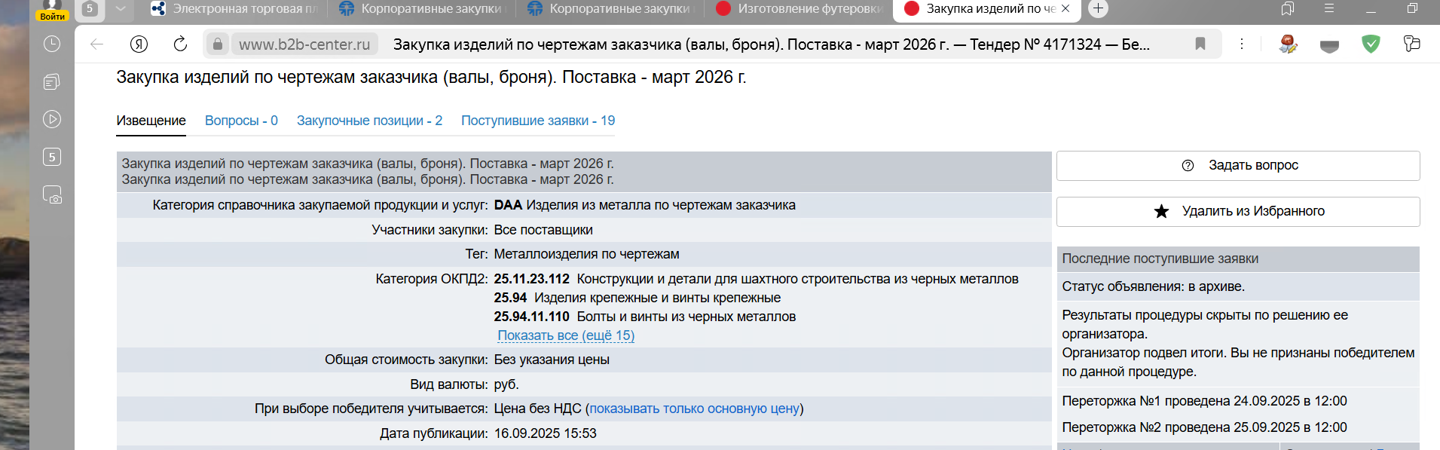Click the Задать вопрос button
Image resolution: width=1440 pixels, height=450 pixels.
pos(1238,166)
